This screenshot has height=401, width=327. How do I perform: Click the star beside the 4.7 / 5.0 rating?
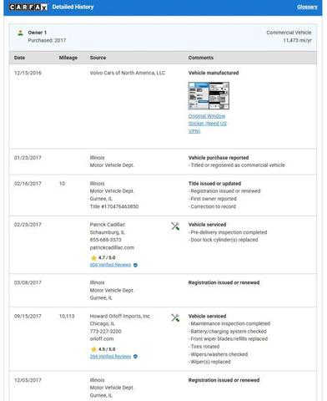tap(93, 258)
